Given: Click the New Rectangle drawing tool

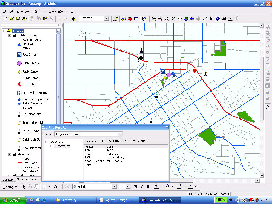Looking at the screenshot, I should pos(44,186).
